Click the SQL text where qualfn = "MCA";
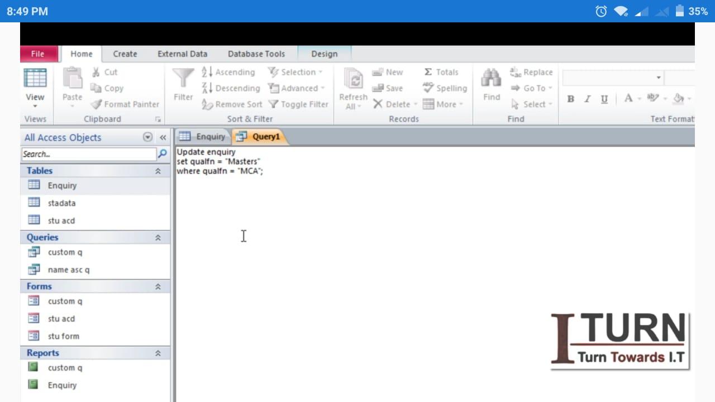715x402 pixels. click(220, 171)
